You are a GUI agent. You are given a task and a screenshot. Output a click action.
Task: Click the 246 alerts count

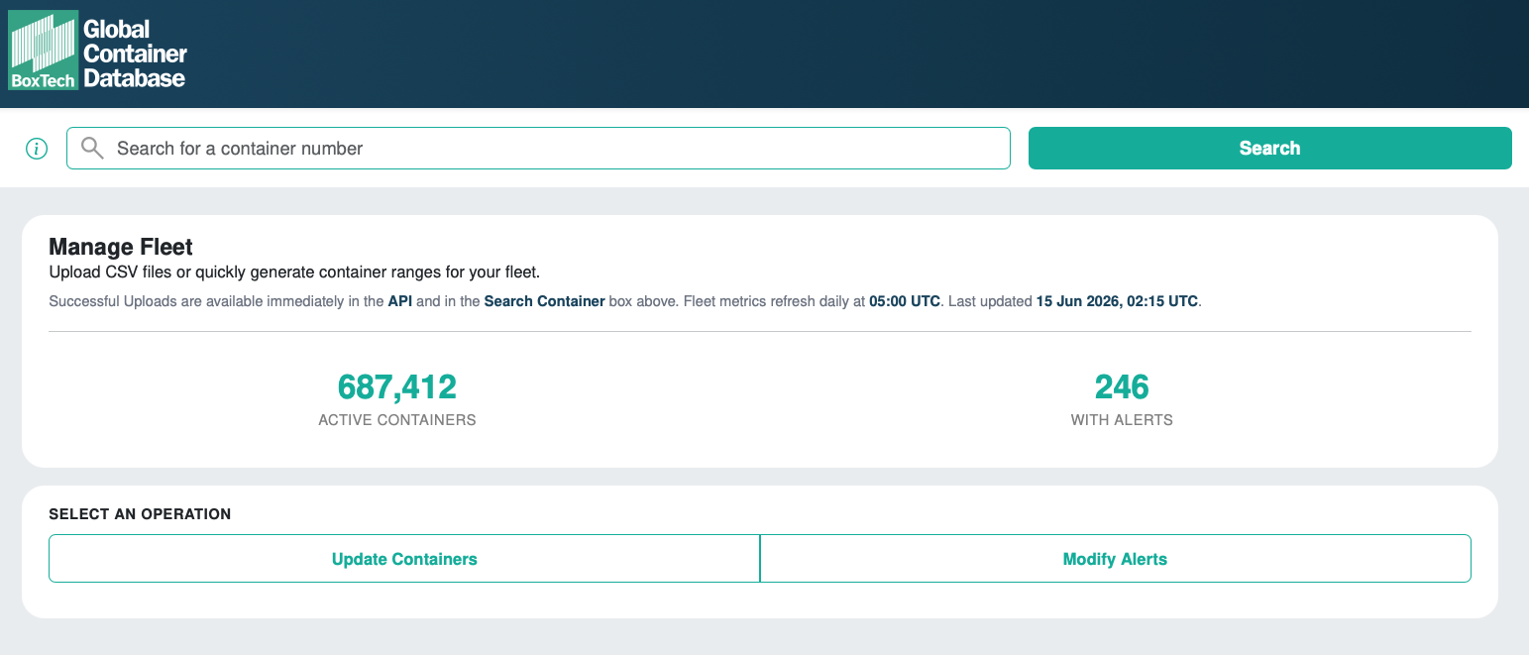1122,386
